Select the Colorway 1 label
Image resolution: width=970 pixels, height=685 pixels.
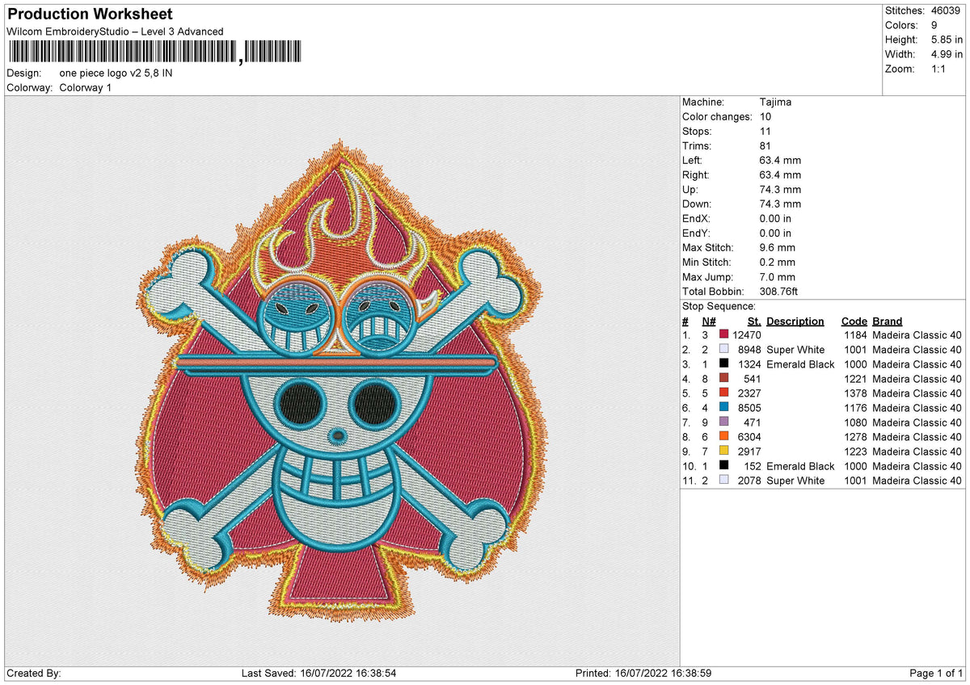click(87, 87)
